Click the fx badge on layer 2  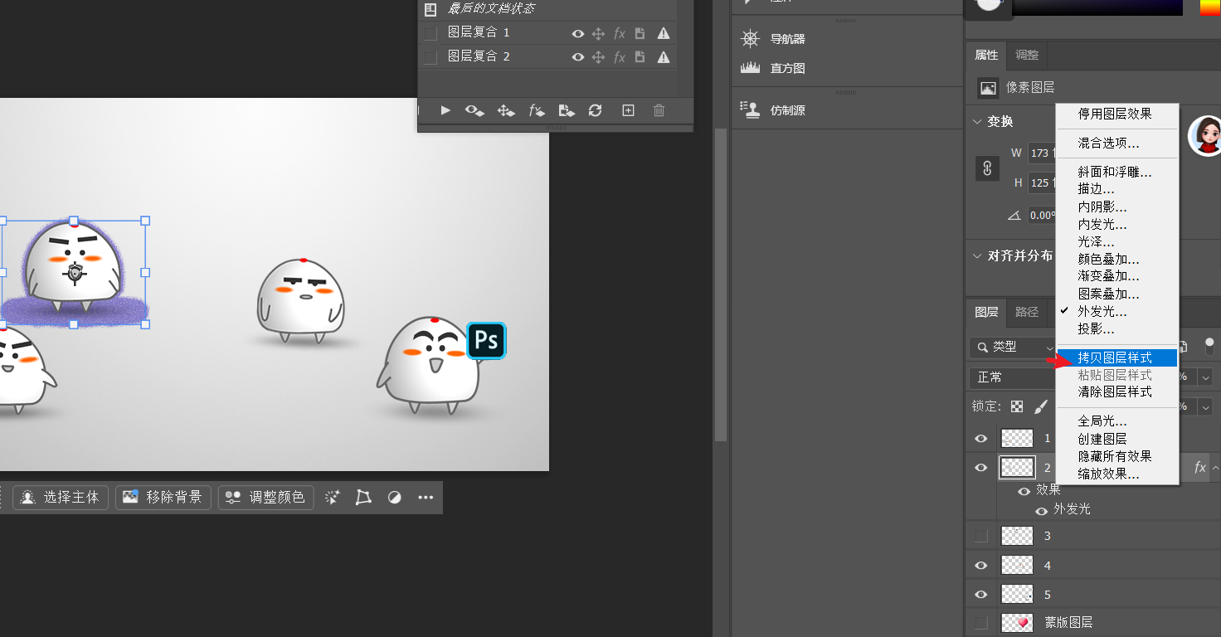(1199, 468)
